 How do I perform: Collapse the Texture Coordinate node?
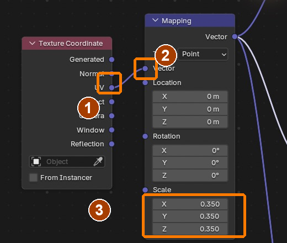click(32, 44)
